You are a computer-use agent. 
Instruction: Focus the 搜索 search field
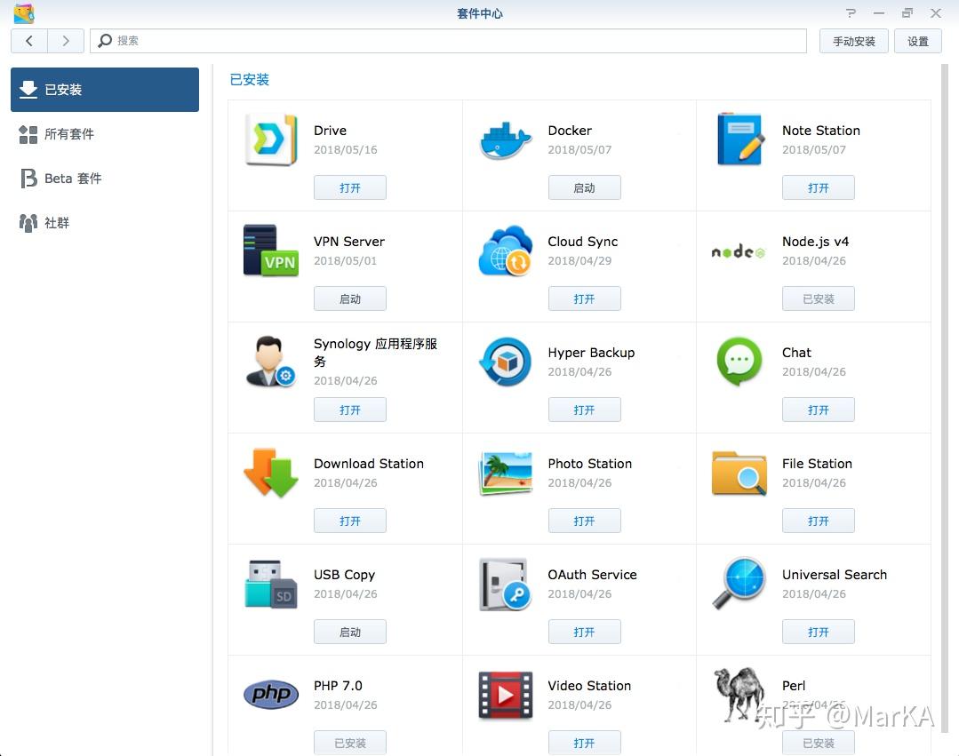448,41
